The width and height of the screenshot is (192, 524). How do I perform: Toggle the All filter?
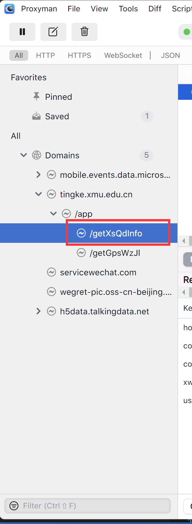point(19,56)
